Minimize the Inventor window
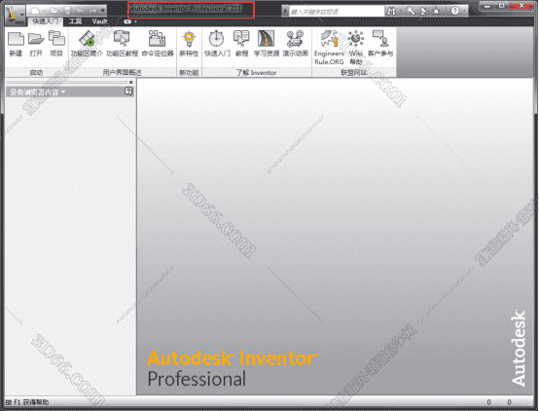Image resolution: width=539 pixels, height=411 pixels. (x=486, y=6)
